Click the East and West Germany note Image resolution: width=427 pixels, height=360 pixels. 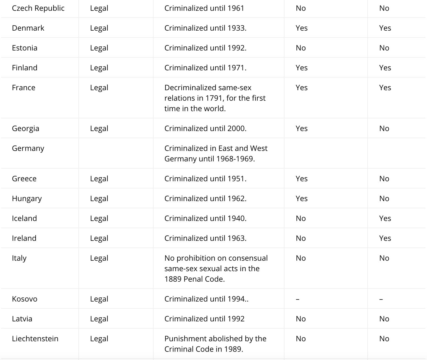pos(216,153)
